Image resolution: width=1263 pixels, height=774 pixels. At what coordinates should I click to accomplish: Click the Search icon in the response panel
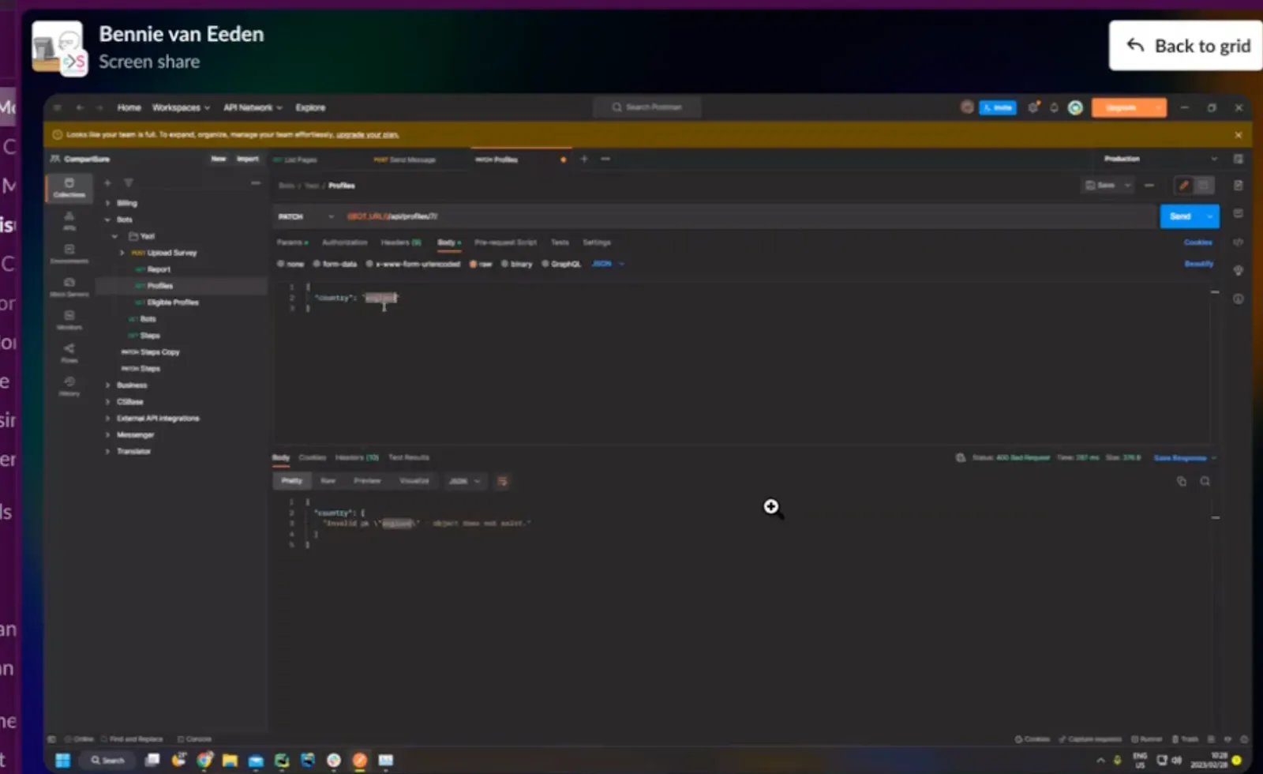(x=1205, y=481)
